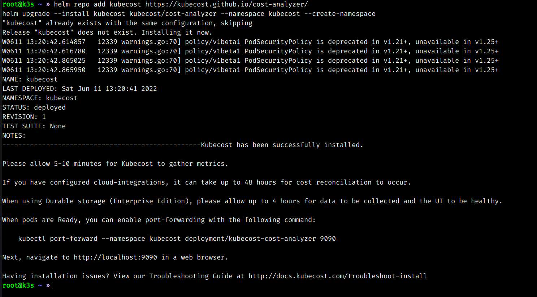Click the 'already exists' skipping message

pos(127,23)
